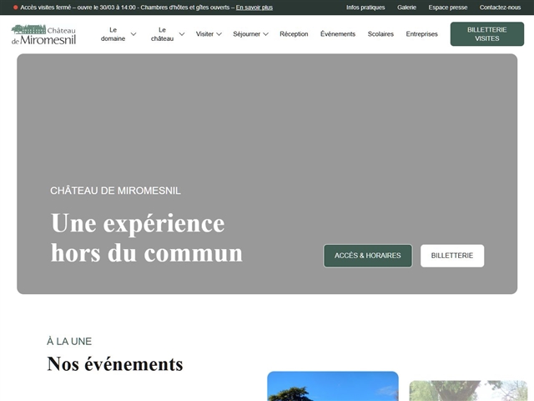The width and height of the screenshot is (534, 401).
Task: Select Scolaires in the navigation
Action: click(380, 34)
